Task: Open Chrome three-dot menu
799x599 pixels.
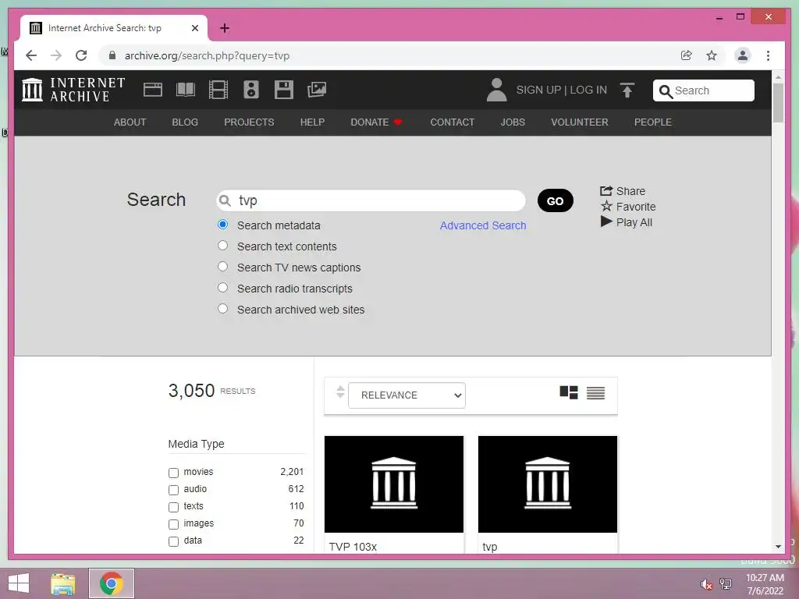Action: pyautogui.click(x=768, y=55)
